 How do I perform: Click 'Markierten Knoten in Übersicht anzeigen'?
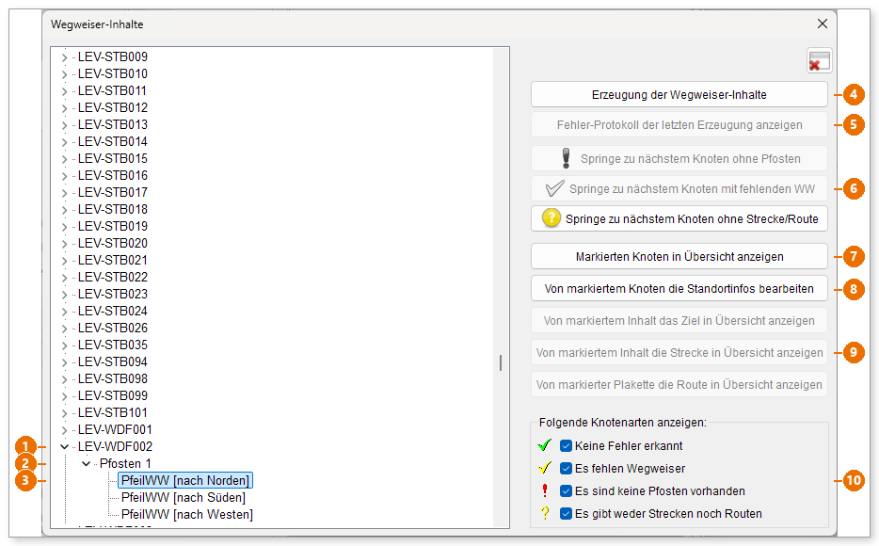click(x=679, y=257)
